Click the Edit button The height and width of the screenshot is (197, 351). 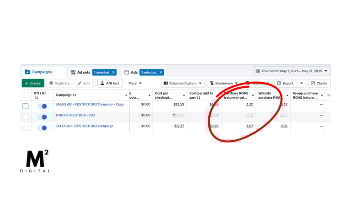(84, 83)
